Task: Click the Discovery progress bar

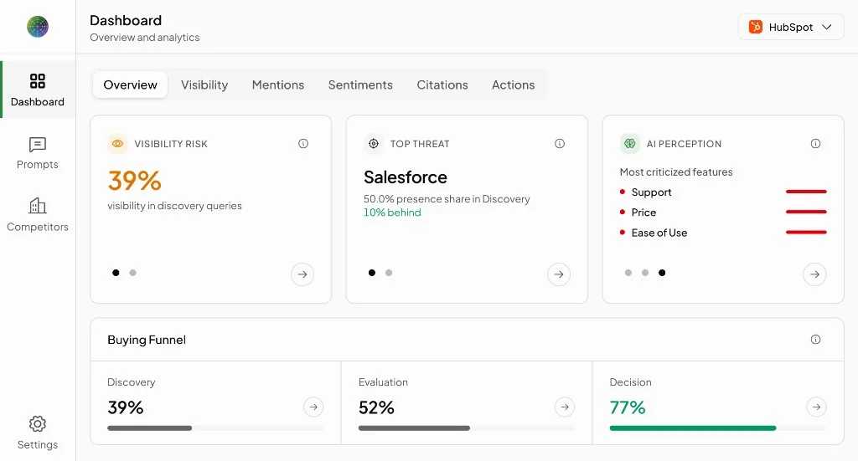Action: 215,428
